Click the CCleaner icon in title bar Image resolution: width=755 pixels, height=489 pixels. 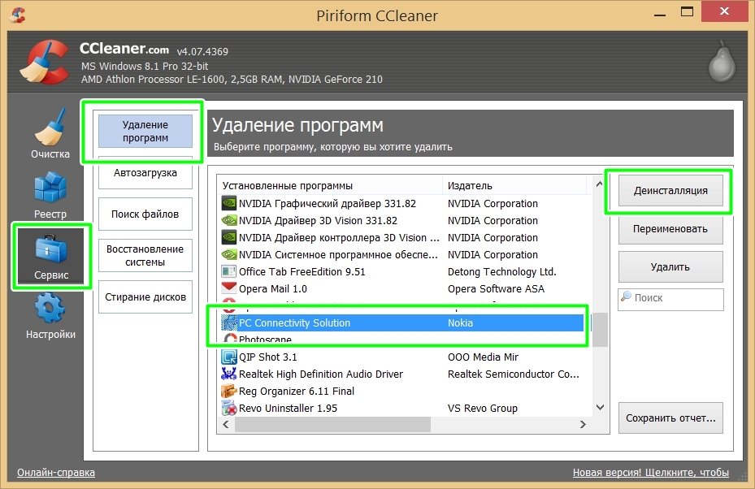coord(17,15)
